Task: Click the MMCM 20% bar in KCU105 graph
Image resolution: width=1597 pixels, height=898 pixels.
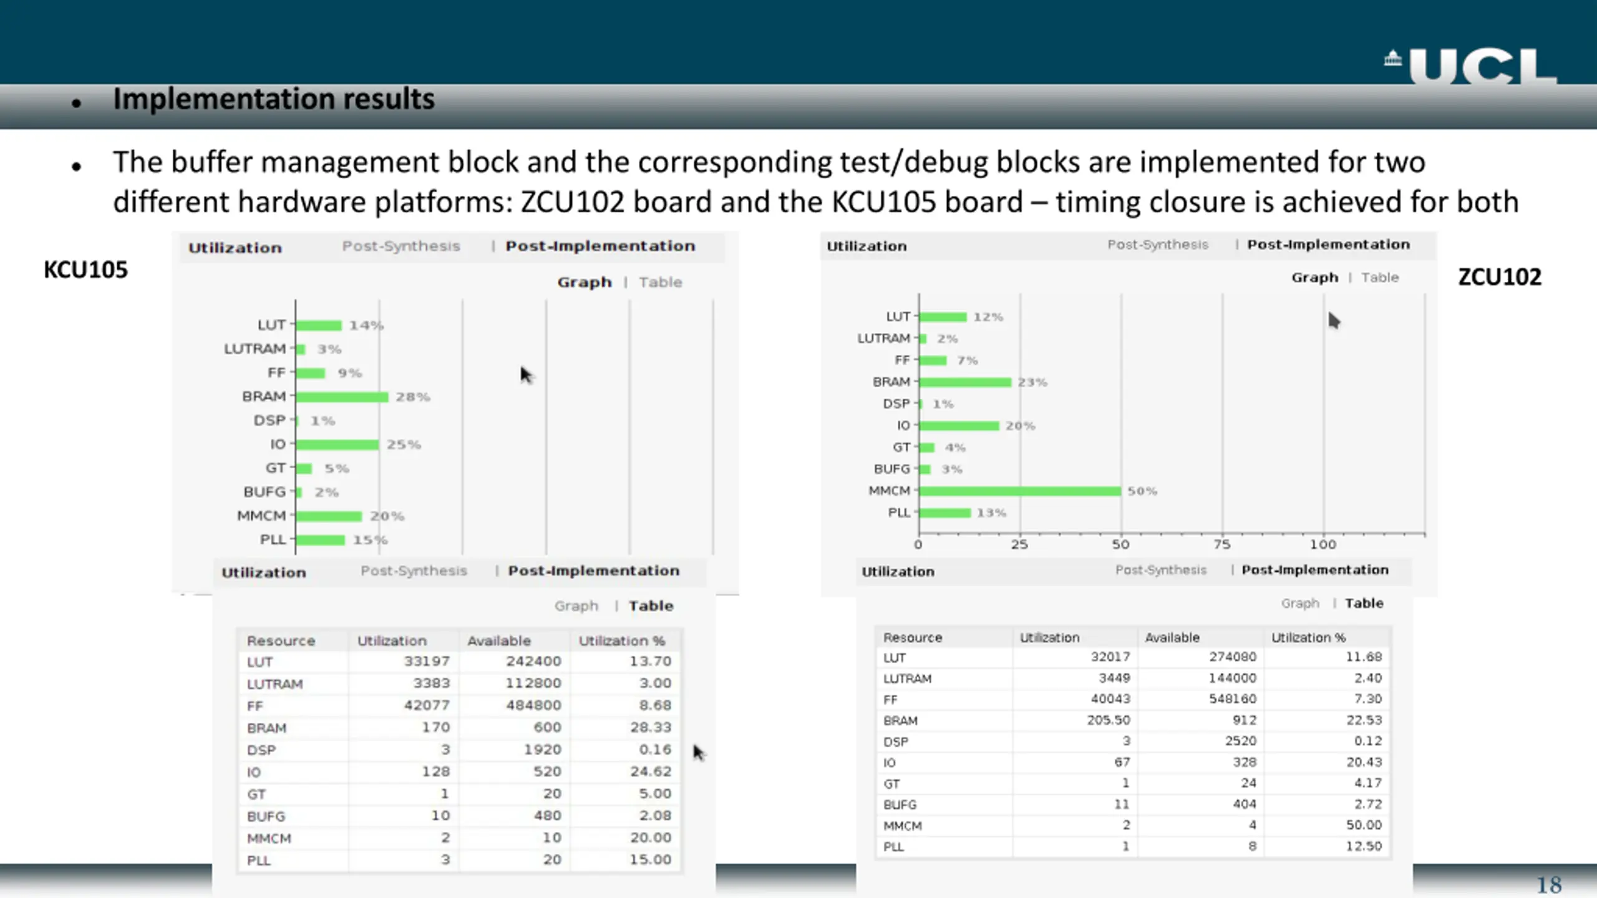Action: [329, 516]
